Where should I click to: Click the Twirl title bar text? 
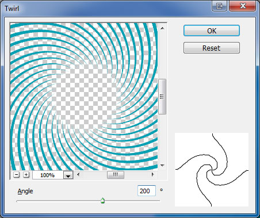click(12, 9)
